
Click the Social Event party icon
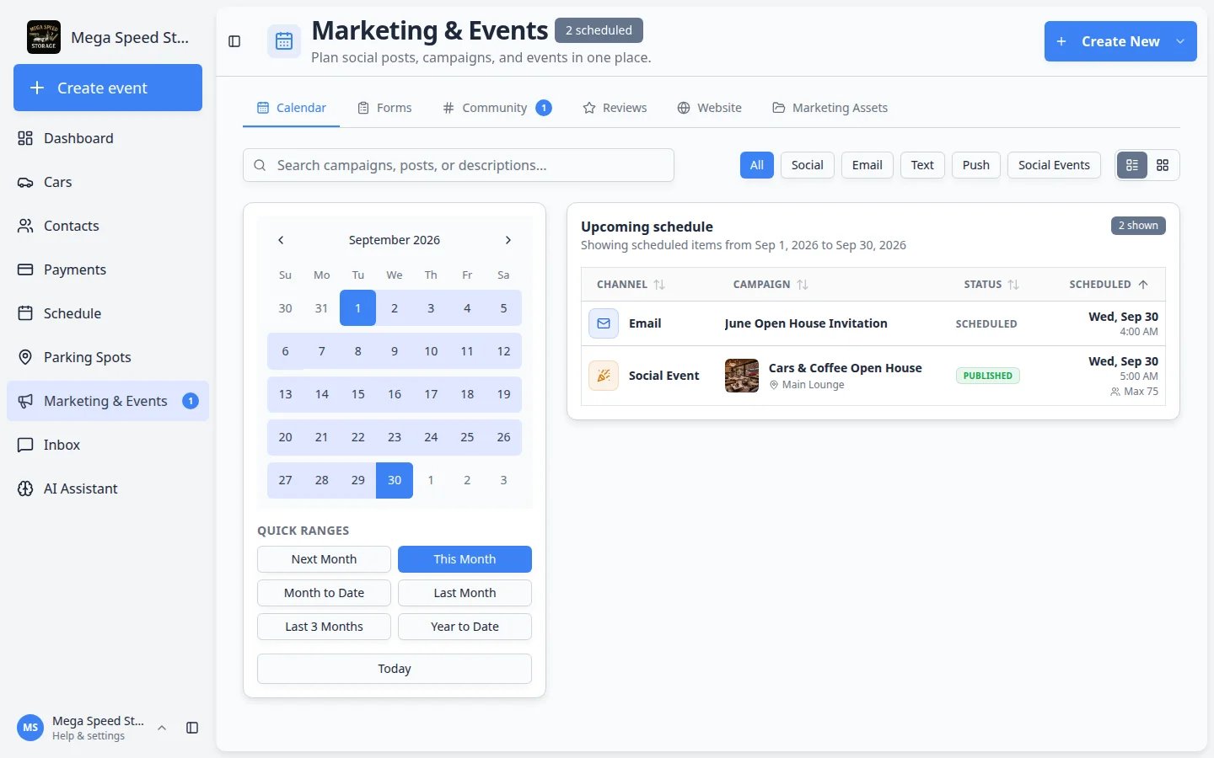[x=604, y=376]
